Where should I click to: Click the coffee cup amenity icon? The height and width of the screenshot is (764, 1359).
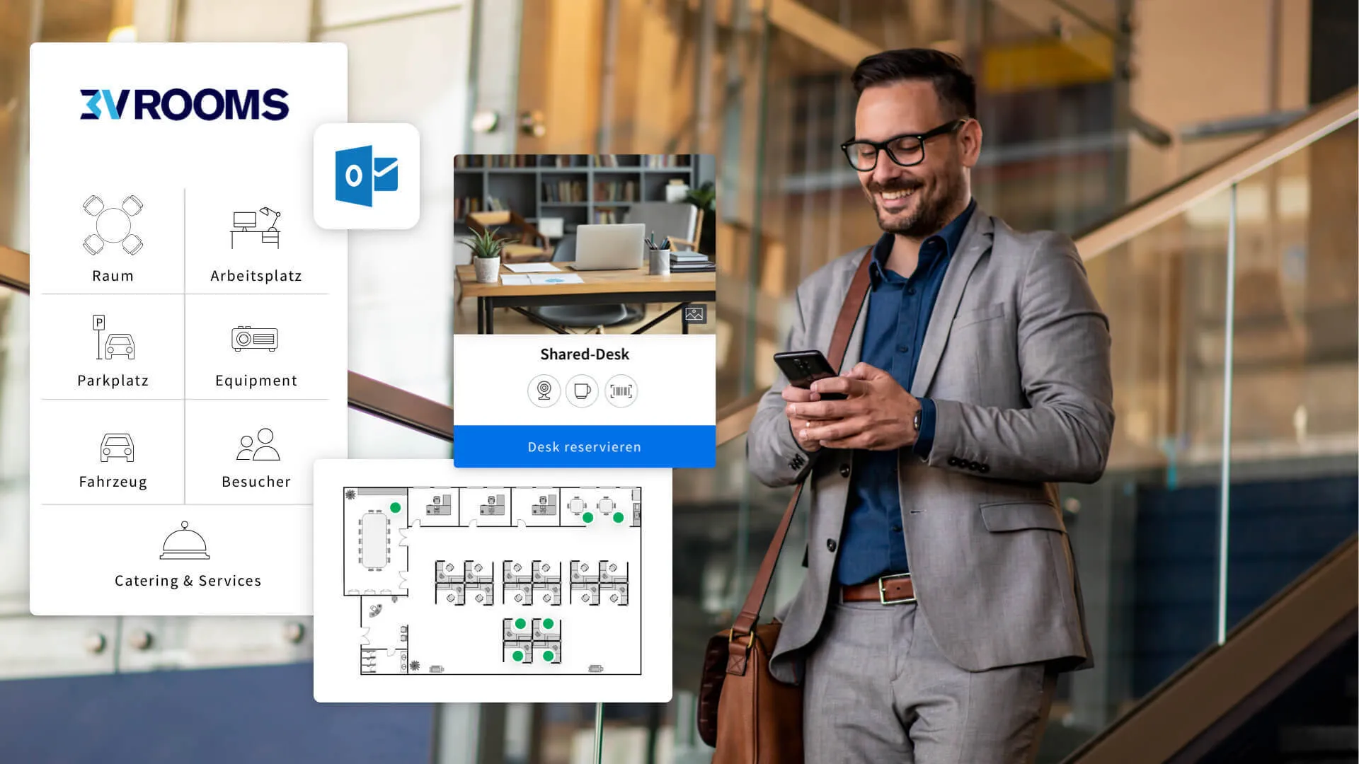tap(583, 390)
